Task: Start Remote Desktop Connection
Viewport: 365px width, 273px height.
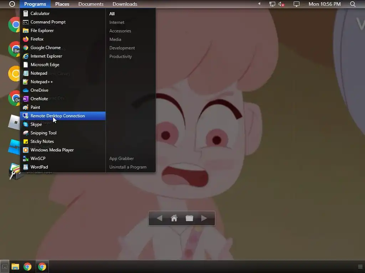Action: point(63,116)
